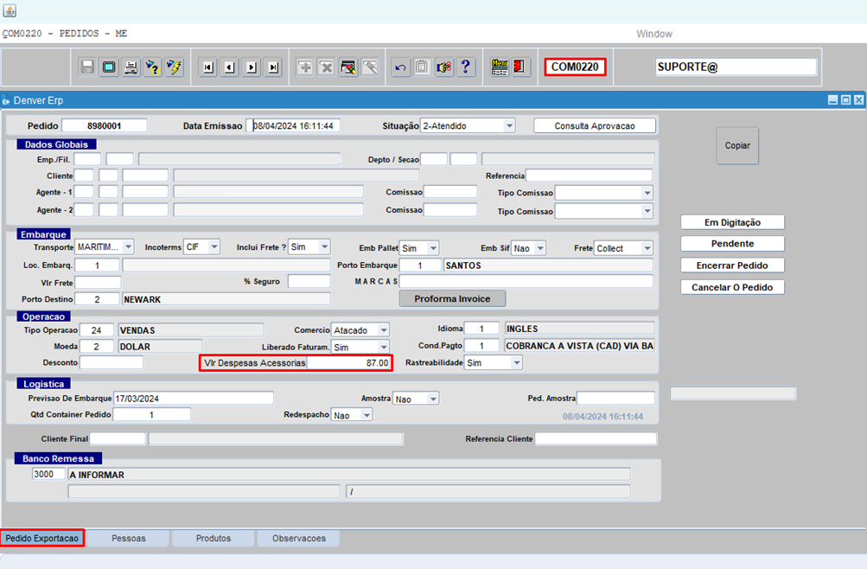Screen dimensions: 867x569
Task: Click the red exit door icon
Action: point(520,67)
